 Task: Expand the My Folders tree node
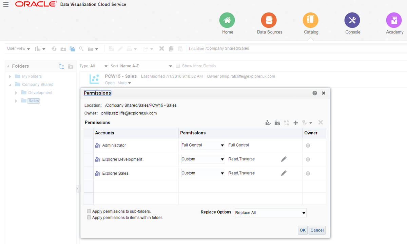[10, 76]
